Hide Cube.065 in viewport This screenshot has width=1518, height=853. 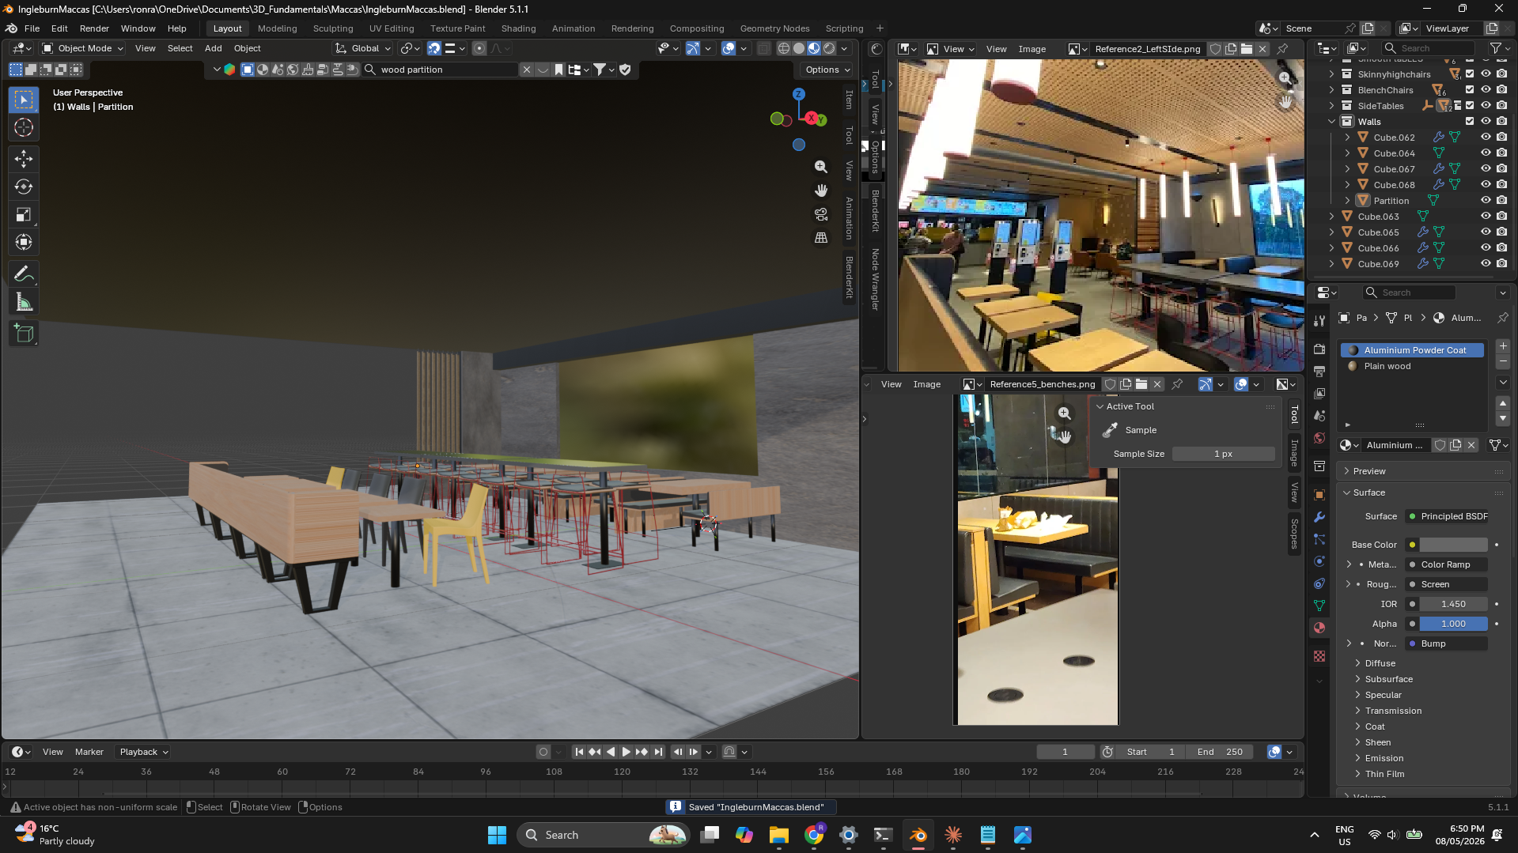pos(1486,232)
